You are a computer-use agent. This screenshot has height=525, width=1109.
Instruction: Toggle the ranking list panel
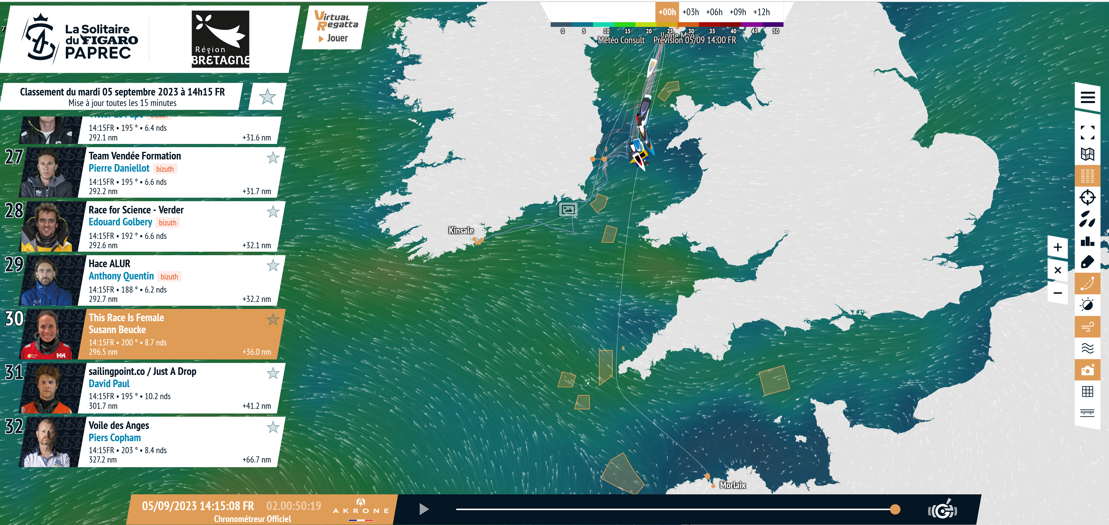pos(1087,176)
